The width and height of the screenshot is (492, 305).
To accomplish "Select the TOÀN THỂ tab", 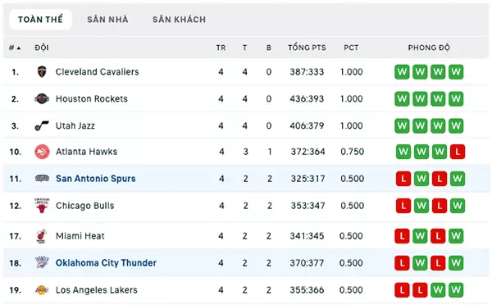I will [x=40, y=20].
